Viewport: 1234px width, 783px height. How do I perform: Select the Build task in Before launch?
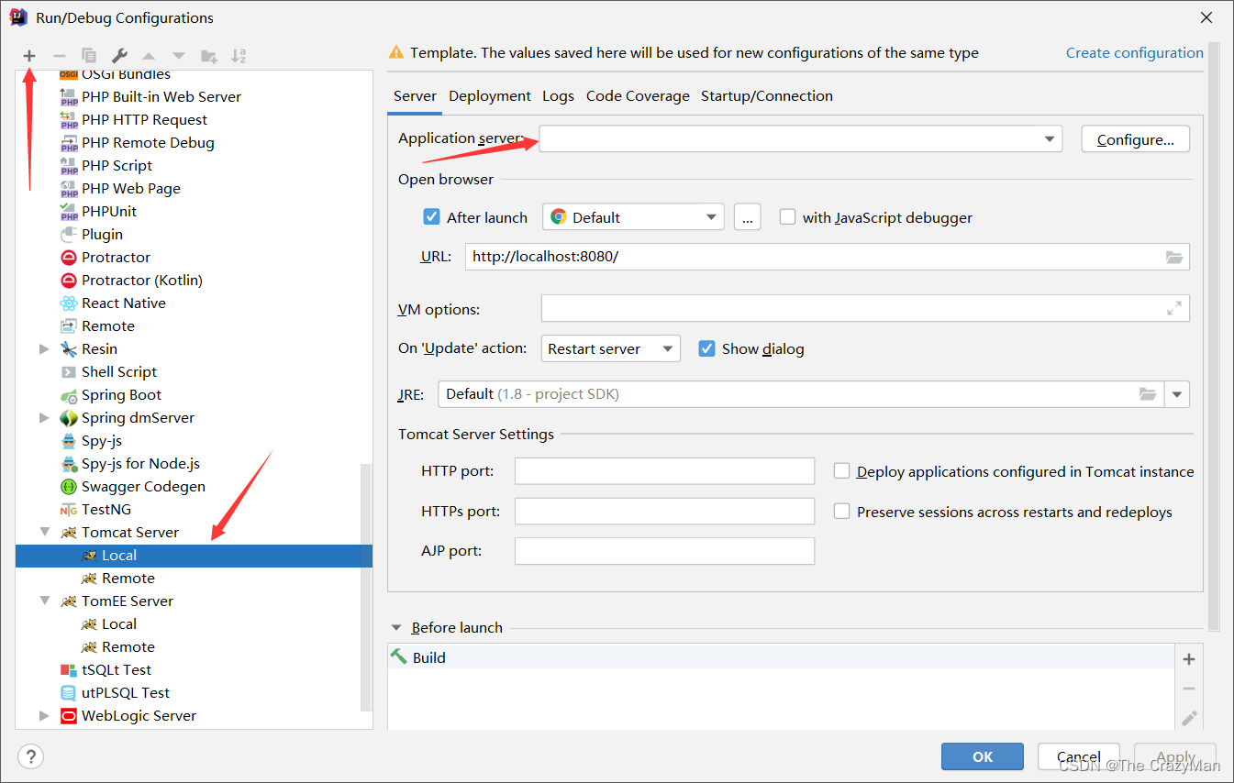tap(781, 657)
